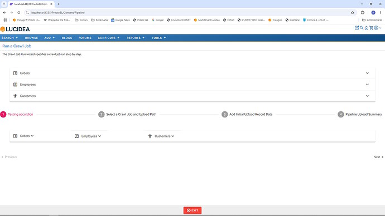Open the TOOLS menu
The width and height of the screenshot is (385, 216).
click(158, 38)
